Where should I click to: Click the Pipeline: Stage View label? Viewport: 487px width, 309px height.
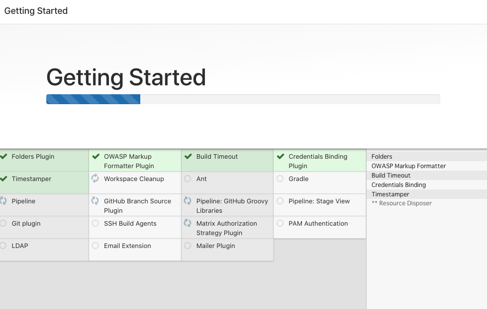[x=319, y=201]
